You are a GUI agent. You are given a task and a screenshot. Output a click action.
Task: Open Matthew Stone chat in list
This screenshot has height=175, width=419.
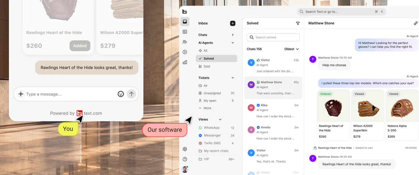(x=273, y=88)
